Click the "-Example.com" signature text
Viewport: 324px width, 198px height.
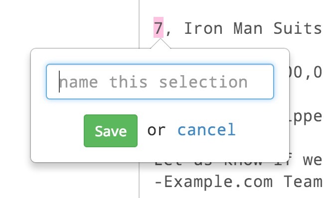point(213,182)
